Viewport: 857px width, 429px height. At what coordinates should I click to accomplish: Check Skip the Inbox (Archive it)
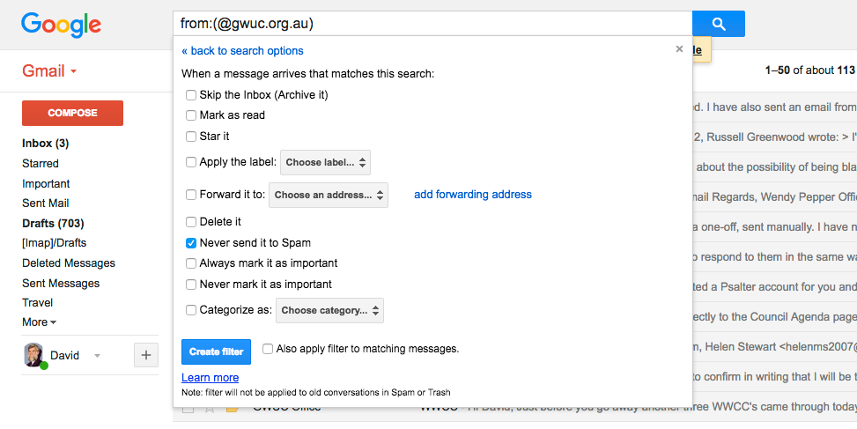[191, 95]
